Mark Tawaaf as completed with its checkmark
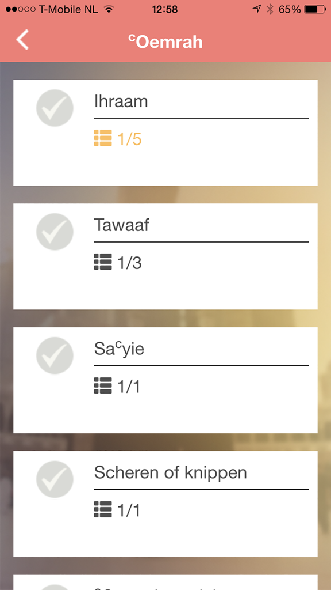 coord(55,232)
